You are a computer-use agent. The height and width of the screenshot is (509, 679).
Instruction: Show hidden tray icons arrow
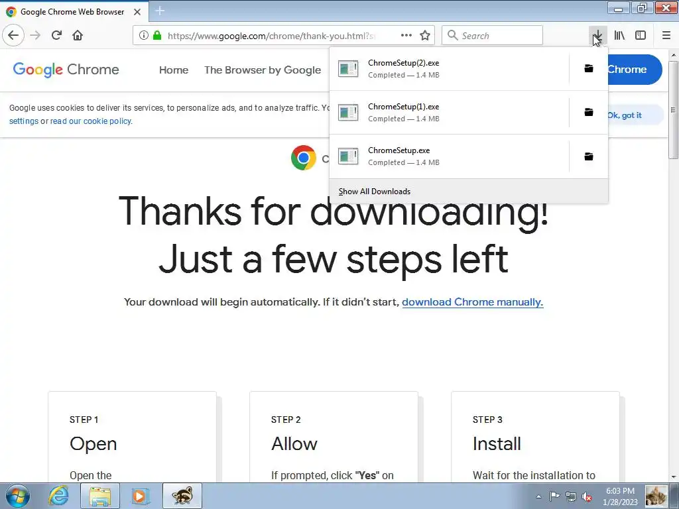[x=538, y=496]
